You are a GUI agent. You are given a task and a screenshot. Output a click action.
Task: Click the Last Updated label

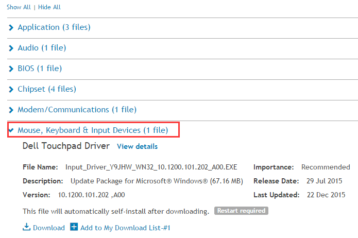(x=276, y=195)
